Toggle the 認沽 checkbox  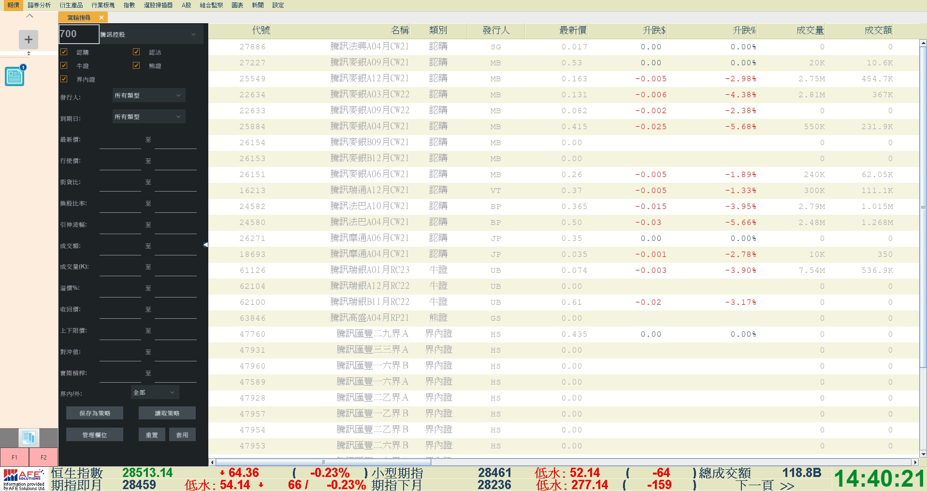[136, 52]
